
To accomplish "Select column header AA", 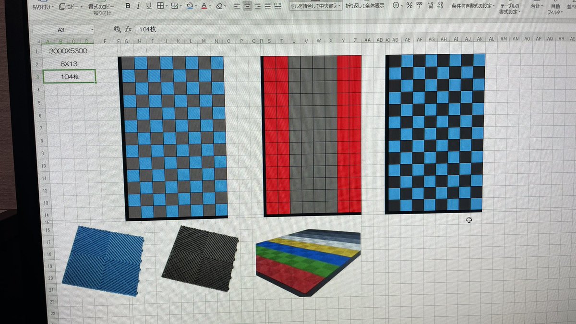I will coord(367,40).
